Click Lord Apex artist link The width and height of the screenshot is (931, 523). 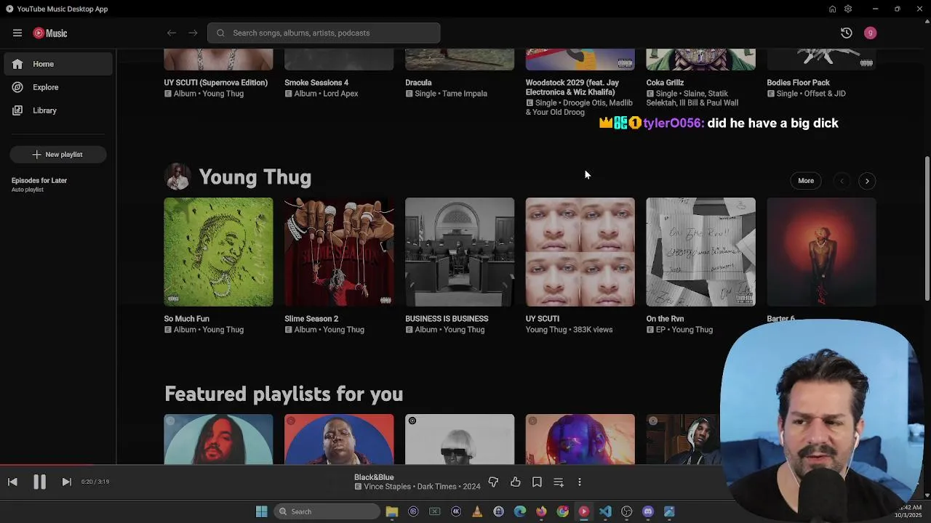click(339, 94)
